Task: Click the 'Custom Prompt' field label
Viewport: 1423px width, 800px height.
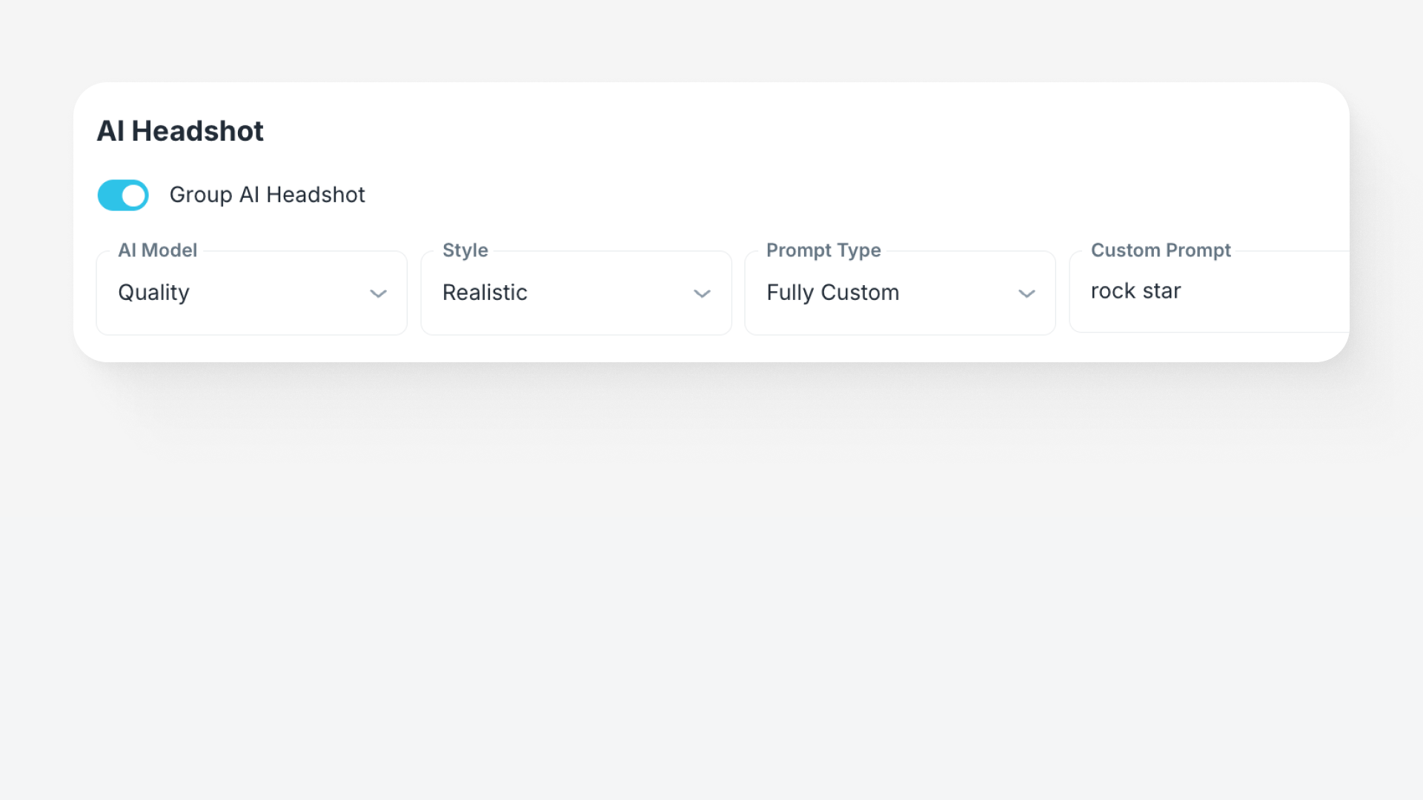Action: (x=1161, y=250)
